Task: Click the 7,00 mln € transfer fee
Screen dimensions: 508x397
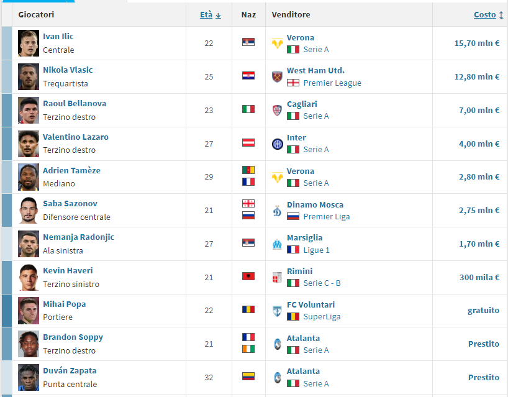Action: click(x=479, y=110)
